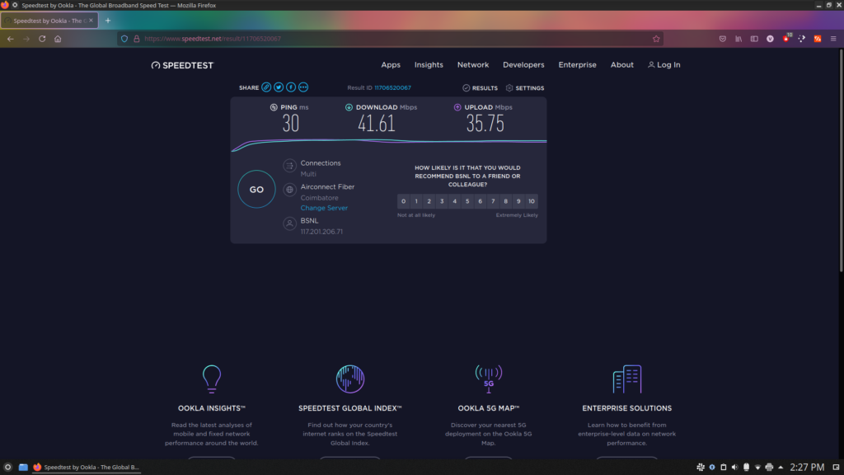Open the Results page
Screen dimensions: 844x475
(x=480, y=87)
